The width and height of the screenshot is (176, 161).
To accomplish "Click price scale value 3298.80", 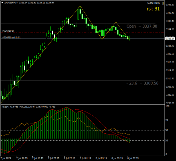I will tap(170, 103).
